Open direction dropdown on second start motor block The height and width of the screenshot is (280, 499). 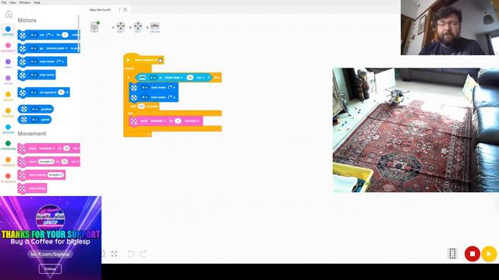click(172, 97)
